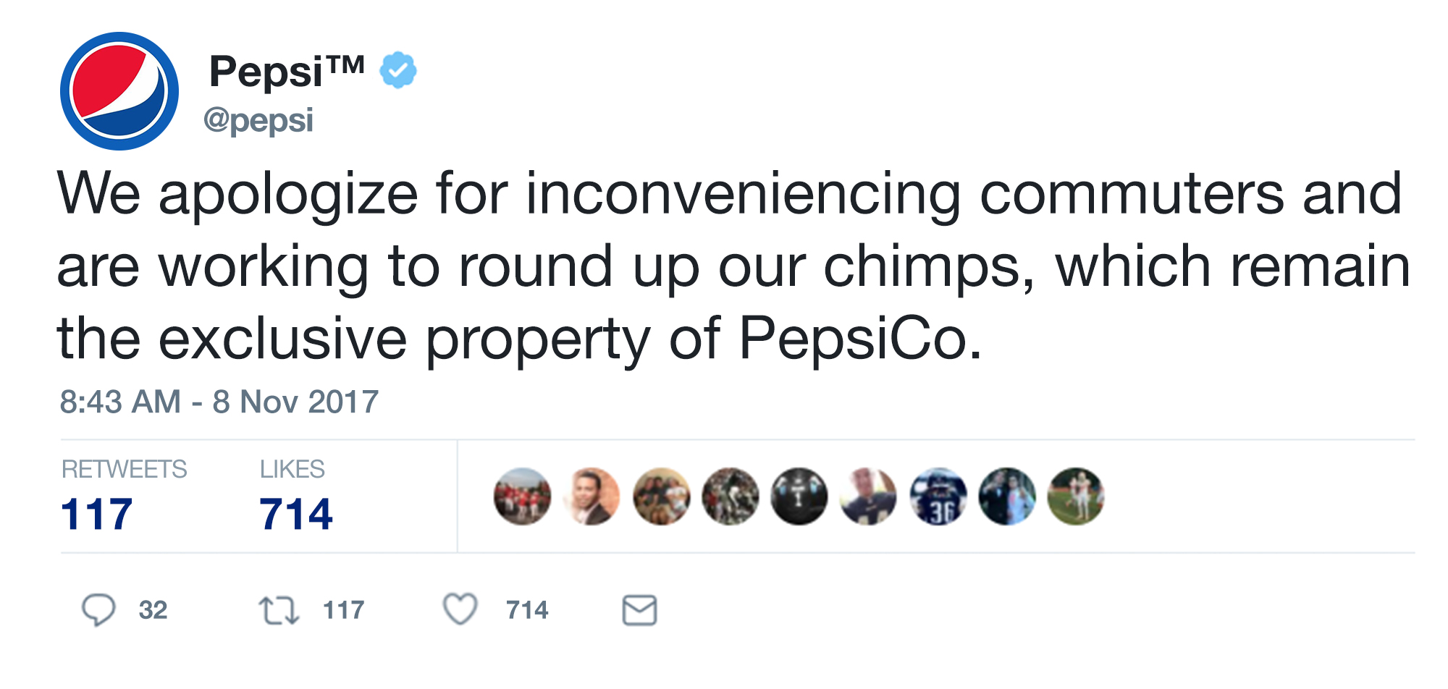The width and height of the screenshot is (1448, 689).
Task: Open the @pepsi handle link
Action: coord(258,120)
